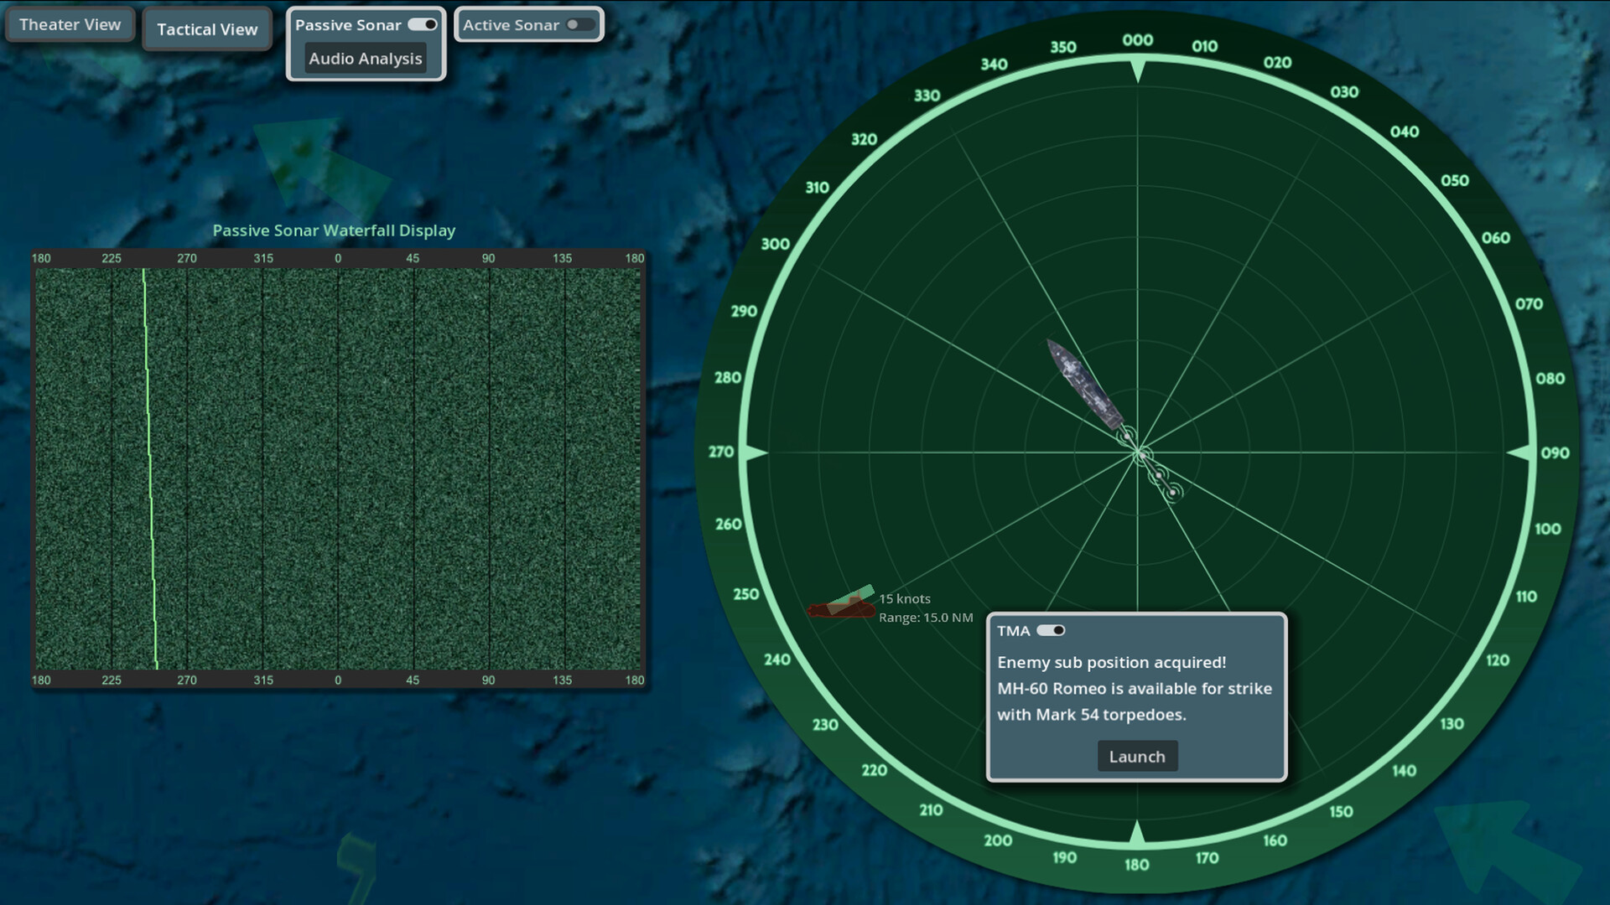1610x905 pixels.
Task: Disable Passive Sonar
Action: [x=423, y=24]
